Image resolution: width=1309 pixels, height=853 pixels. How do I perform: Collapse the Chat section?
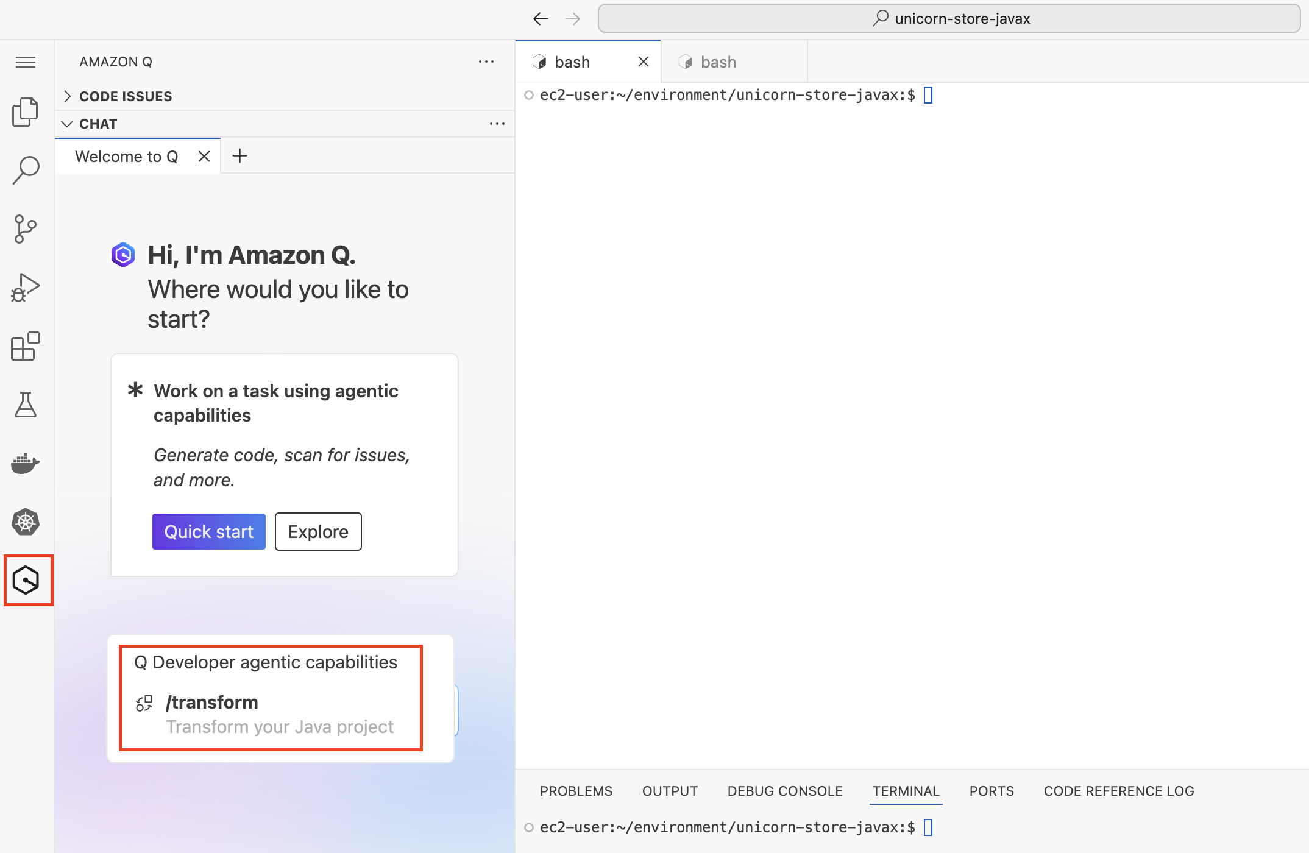pyautogui.click(x=98, y=124)
